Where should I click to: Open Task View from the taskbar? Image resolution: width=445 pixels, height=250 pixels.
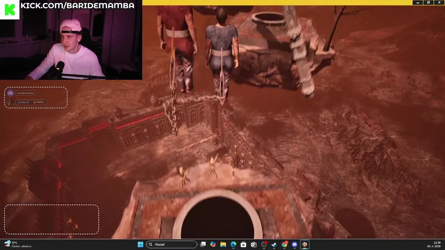tap(203, 244)
